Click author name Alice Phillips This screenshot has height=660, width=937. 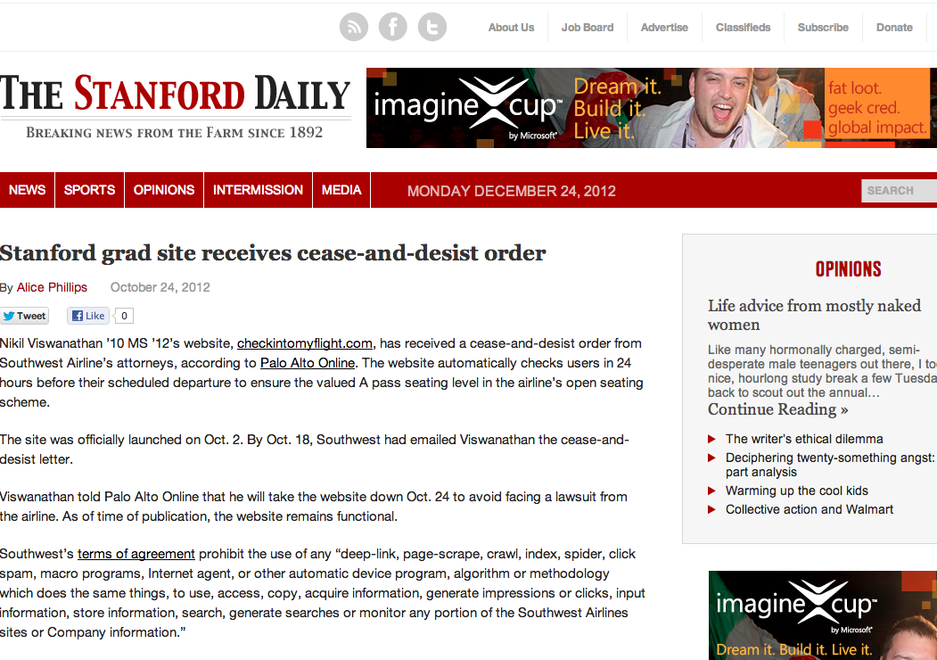pos(52,287)
